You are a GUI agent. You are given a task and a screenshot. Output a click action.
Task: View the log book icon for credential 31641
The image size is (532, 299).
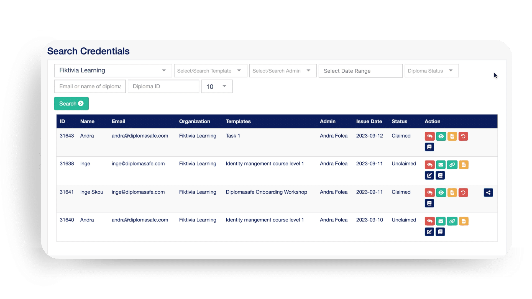429,203
